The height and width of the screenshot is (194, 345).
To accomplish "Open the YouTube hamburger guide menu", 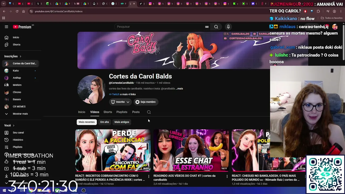I will click(6, 27).
